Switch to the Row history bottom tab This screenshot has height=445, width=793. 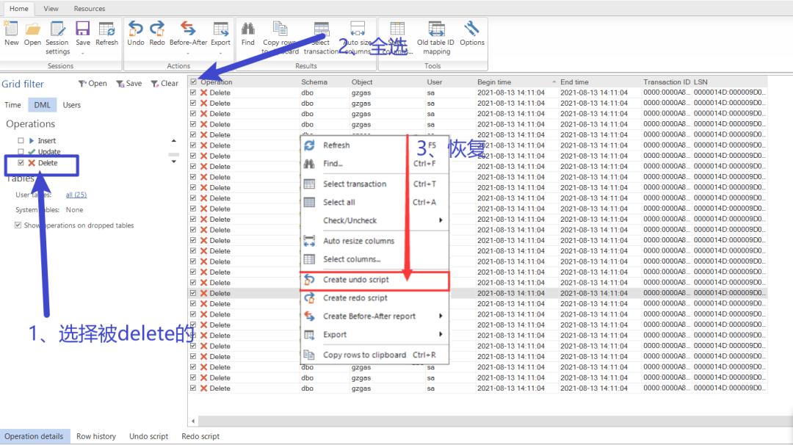(95, 436)
